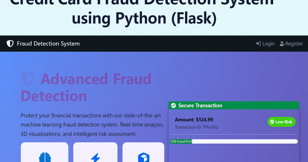Click the green Low Risk badge
The image size is (308, 162).
click(x=282, y=122)
